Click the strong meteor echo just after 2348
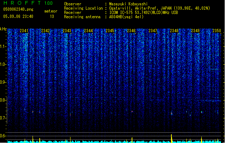Viewport: 225px width, 143px height. pos(172,113)
